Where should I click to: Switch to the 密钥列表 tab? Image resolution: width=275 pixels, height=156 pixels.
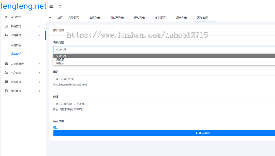tap(95, 17)
